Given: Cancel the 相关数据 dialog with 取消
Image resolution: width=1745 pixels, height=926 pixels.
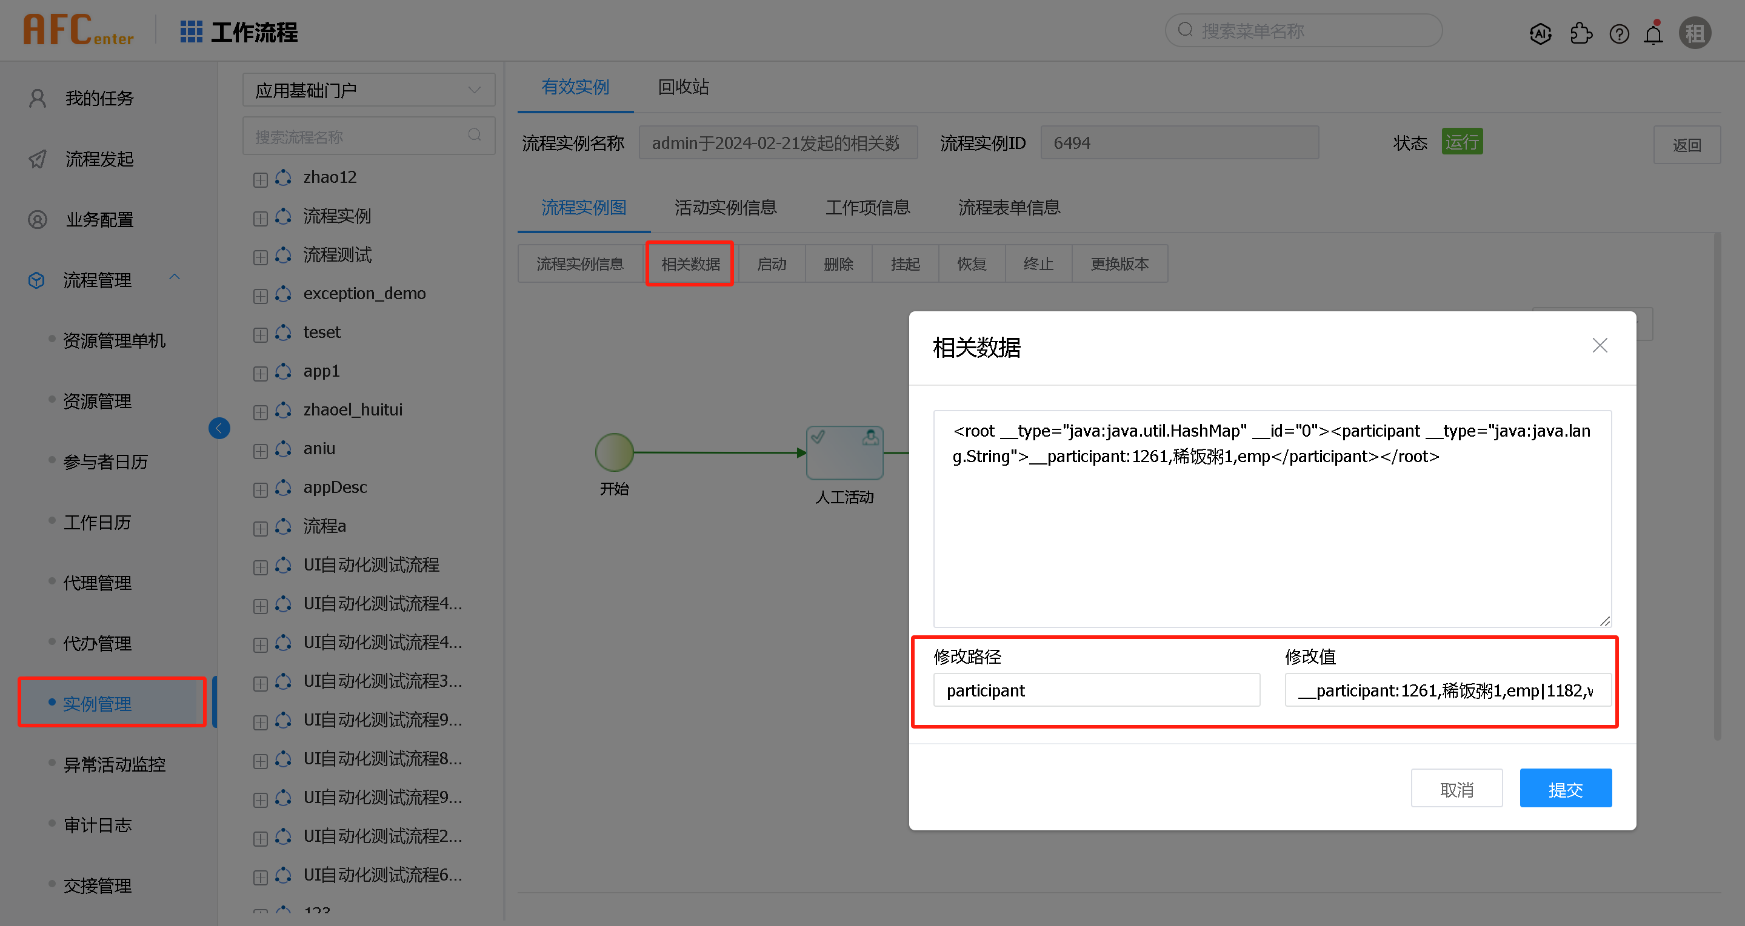Looking at the screenshot, I should (1456, 787).
